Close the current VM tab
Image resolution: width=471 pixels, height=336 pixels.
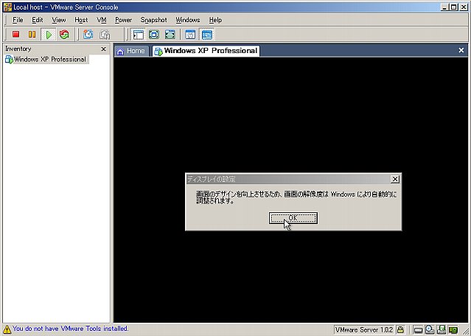tap(461, 50)
